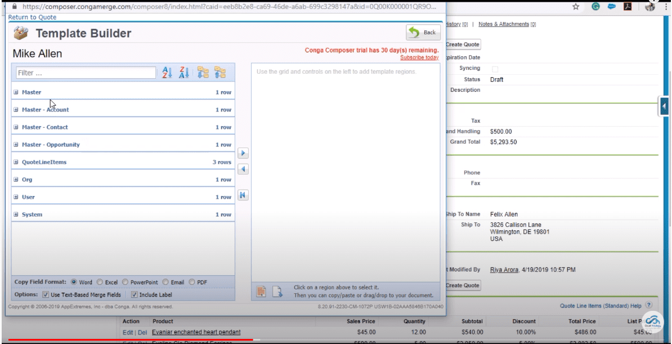The image size is (672, 344).
Task: Open the Chrome three-dot menu
Action: pyautogui.click(x=666, y=7)
